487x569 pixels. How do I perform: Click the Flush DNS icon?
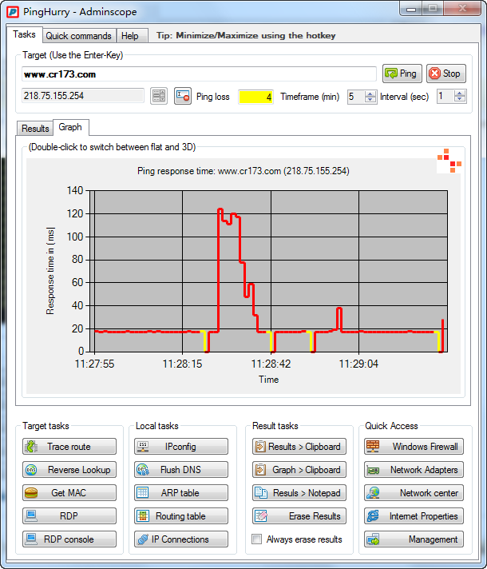coord(143,470)
